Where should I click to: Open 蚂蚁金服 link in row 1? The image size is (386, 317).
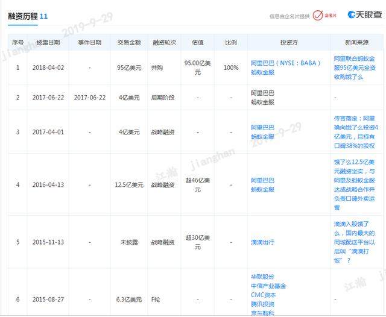pos(262,72)
